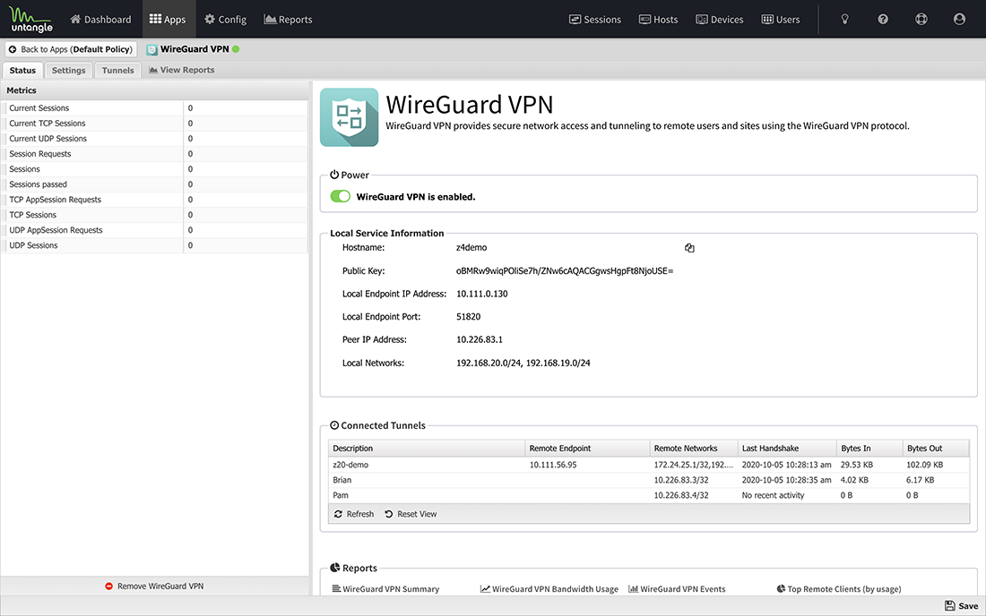This screenshot has width=986, height=616.
Task: Select Sessions passed metric row
Action: coord(155,184)
